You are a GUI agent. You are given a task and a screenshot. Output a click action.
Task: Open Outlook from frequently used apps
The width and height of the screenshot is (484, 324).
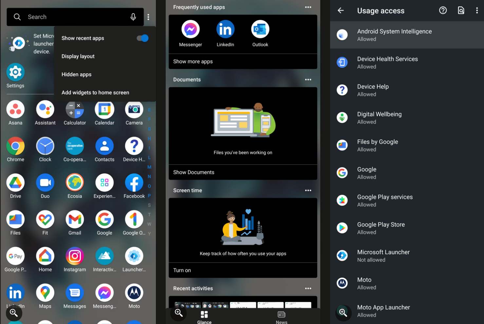[x=260, y=33]
